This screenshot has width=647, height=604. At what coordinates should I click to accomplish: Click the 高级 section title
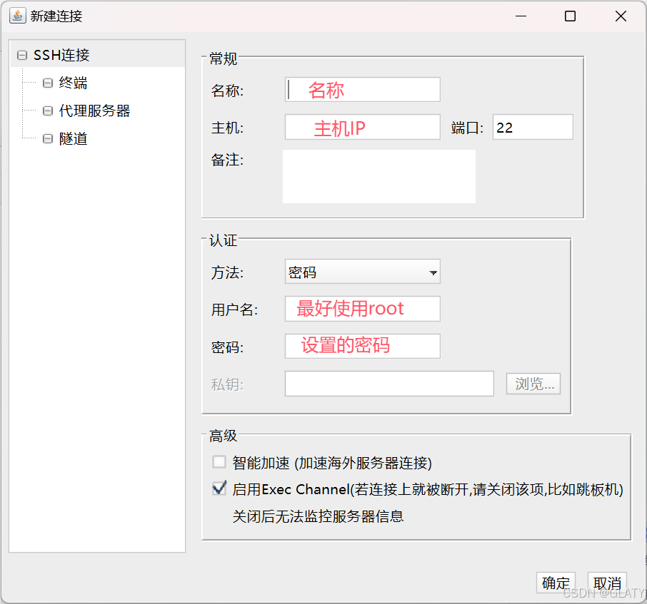[x=224, y=436]
